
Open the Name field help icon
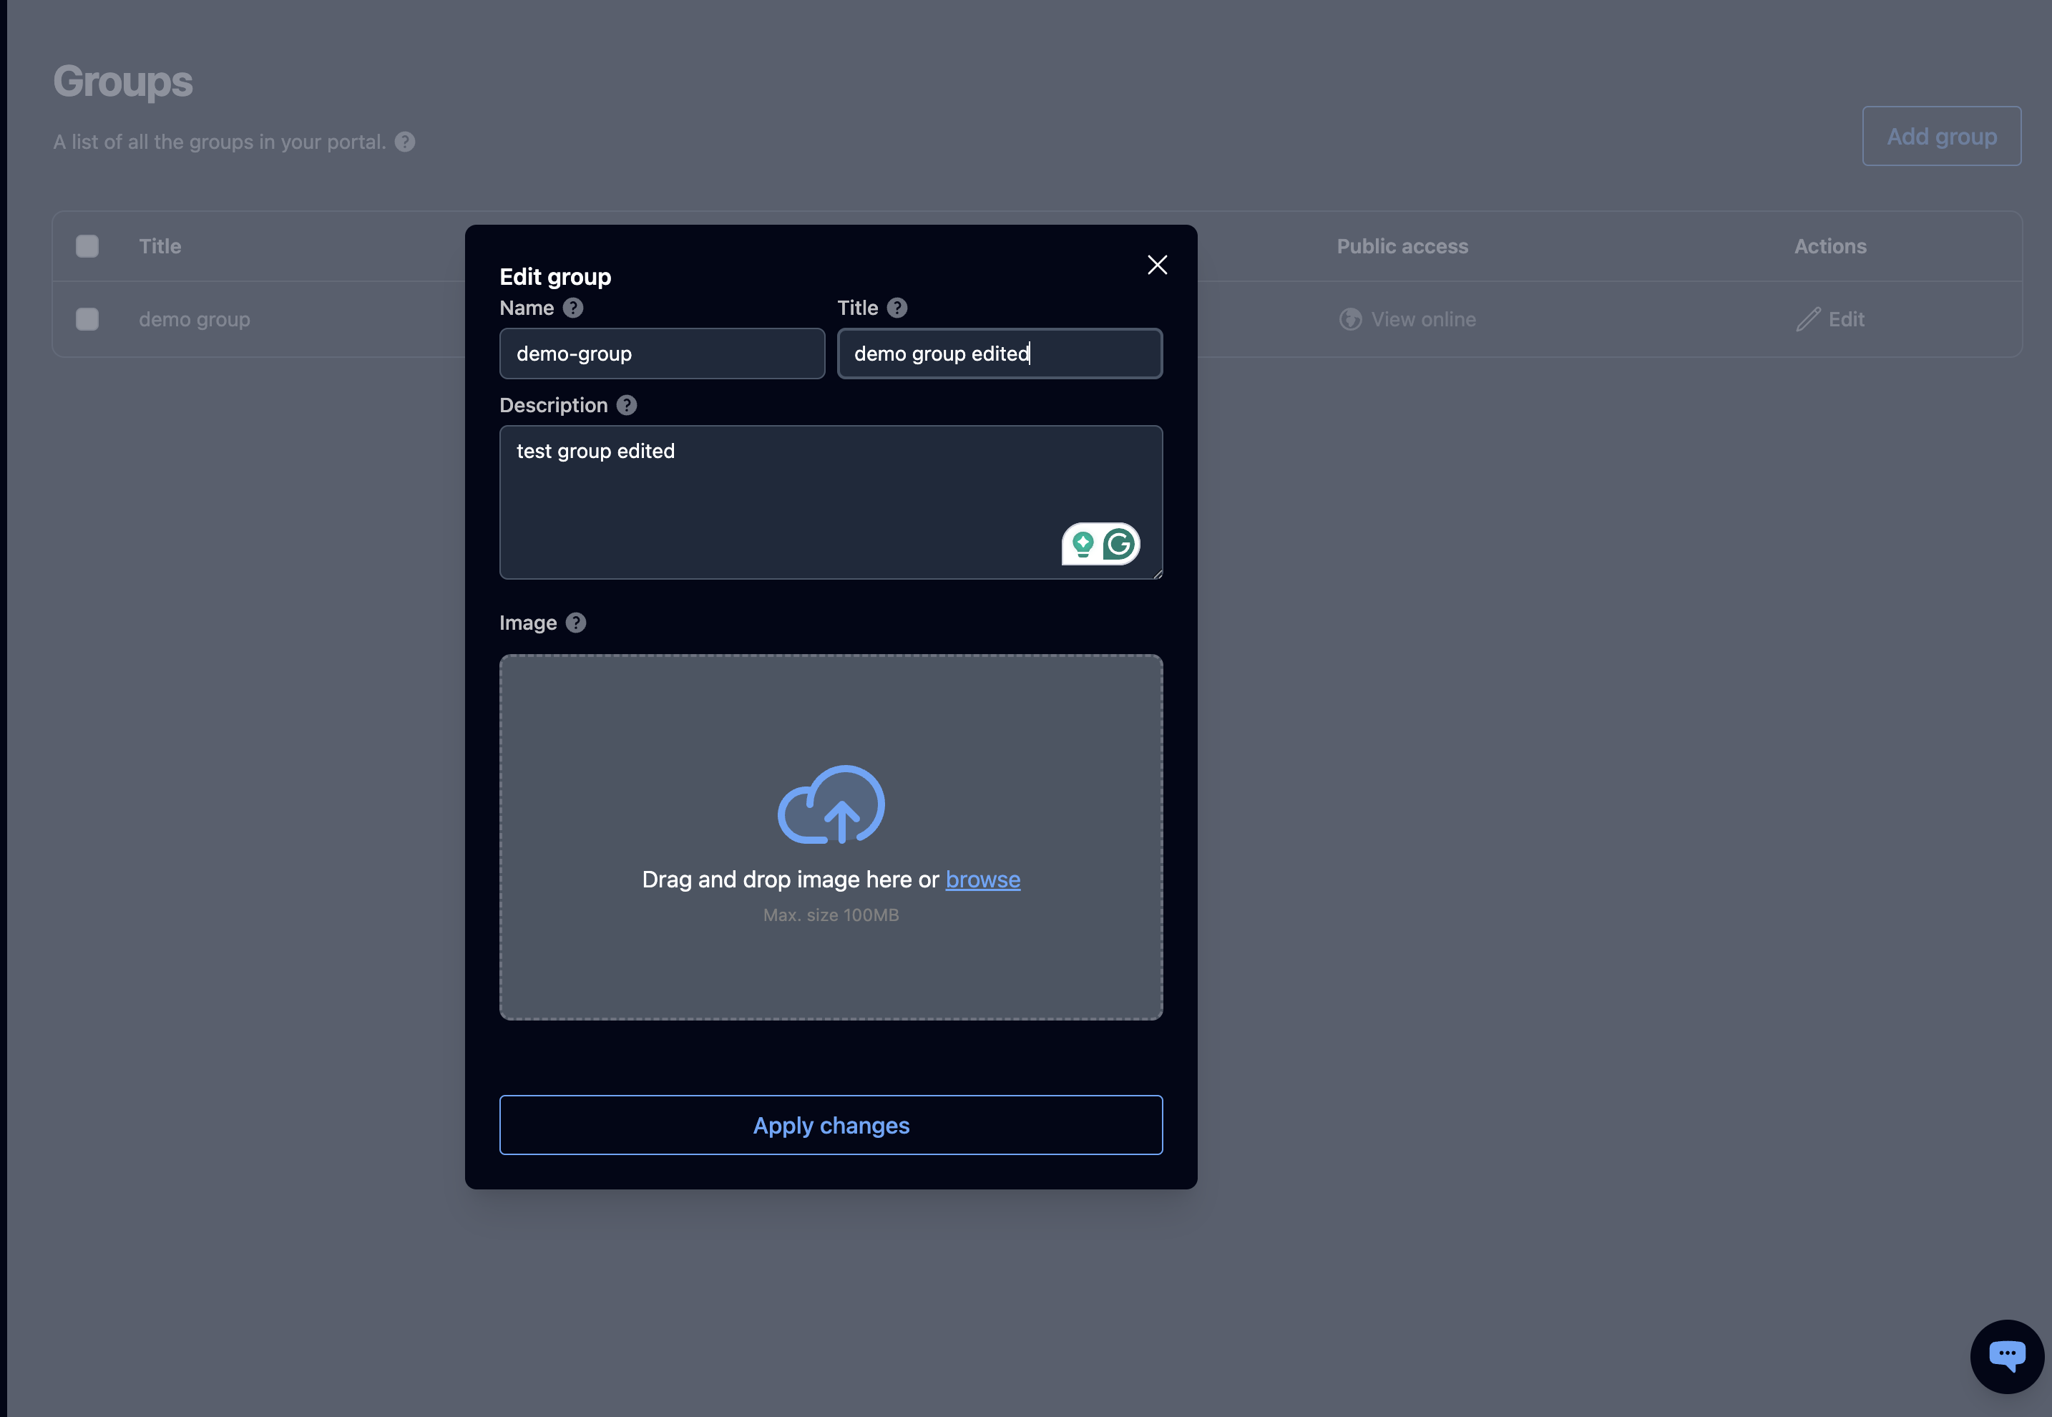tap(573, 308)
